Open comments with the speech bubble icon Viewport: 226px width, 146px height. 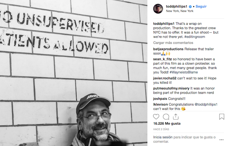tap(166, 117)
